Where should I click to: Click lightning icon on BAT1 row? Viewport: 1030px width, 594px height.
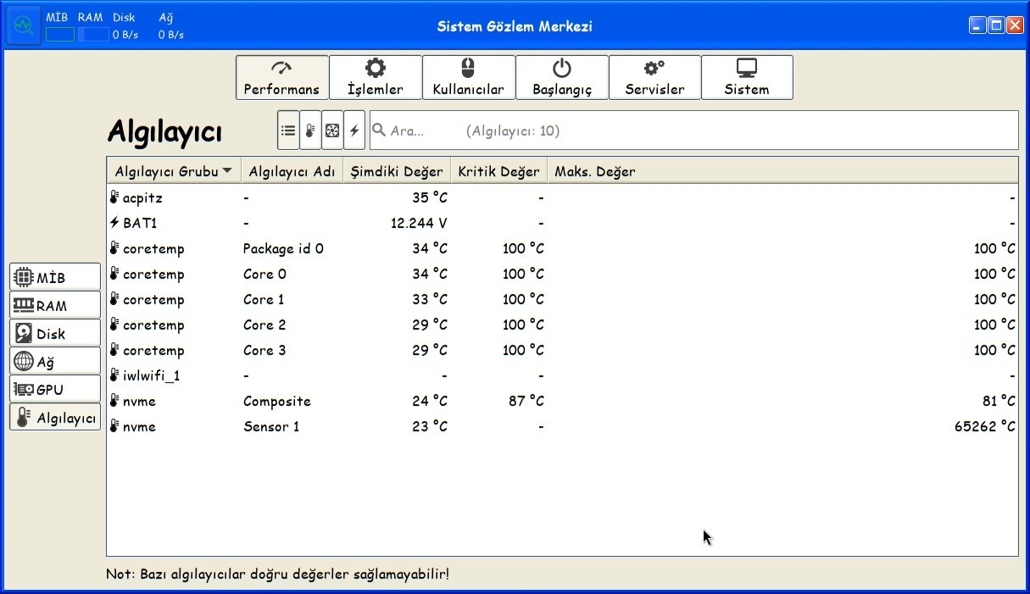coord(114,223)
